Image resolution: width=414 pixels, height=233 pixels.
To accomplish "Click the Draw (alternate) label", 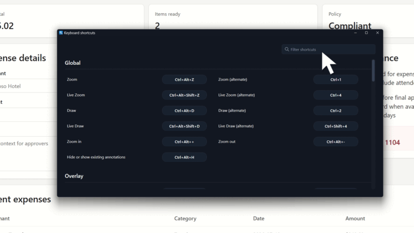I will coord(232,110).
